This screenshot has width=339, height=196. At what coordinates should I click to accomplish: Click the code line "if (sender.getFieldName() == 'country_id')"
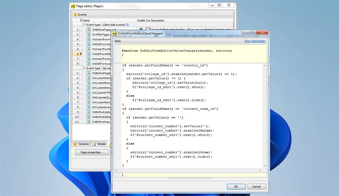tap(165, 66)
